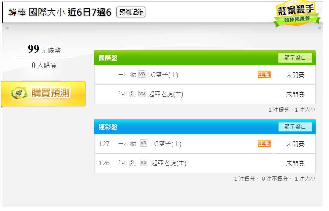Click the 三星獅 team name in 國際盤
This screenshot has height=211, width=329.
[x=127, y=75]
